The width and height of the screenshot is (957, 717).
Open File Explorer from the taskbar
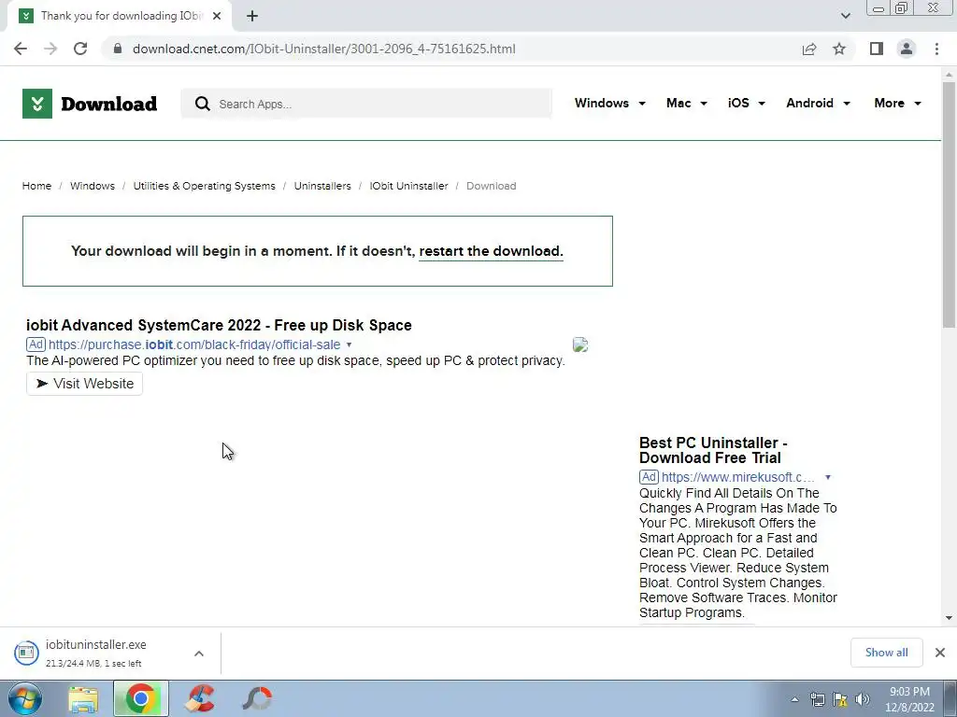(x=83, y=699)
